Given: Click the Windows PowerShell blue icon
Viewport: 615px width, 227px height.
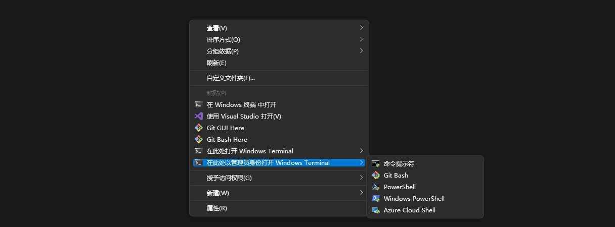Looking at the screenshot, I should [375, 198].
